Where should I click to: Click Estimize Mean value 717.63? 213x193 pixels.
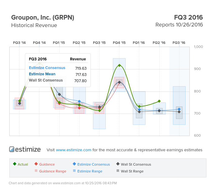(x=81, y=74)
